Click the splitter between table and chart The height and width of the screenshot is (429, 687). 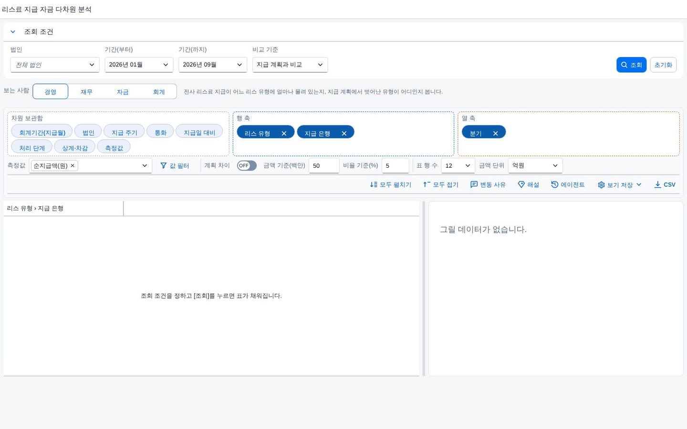[x=424, y=288]
